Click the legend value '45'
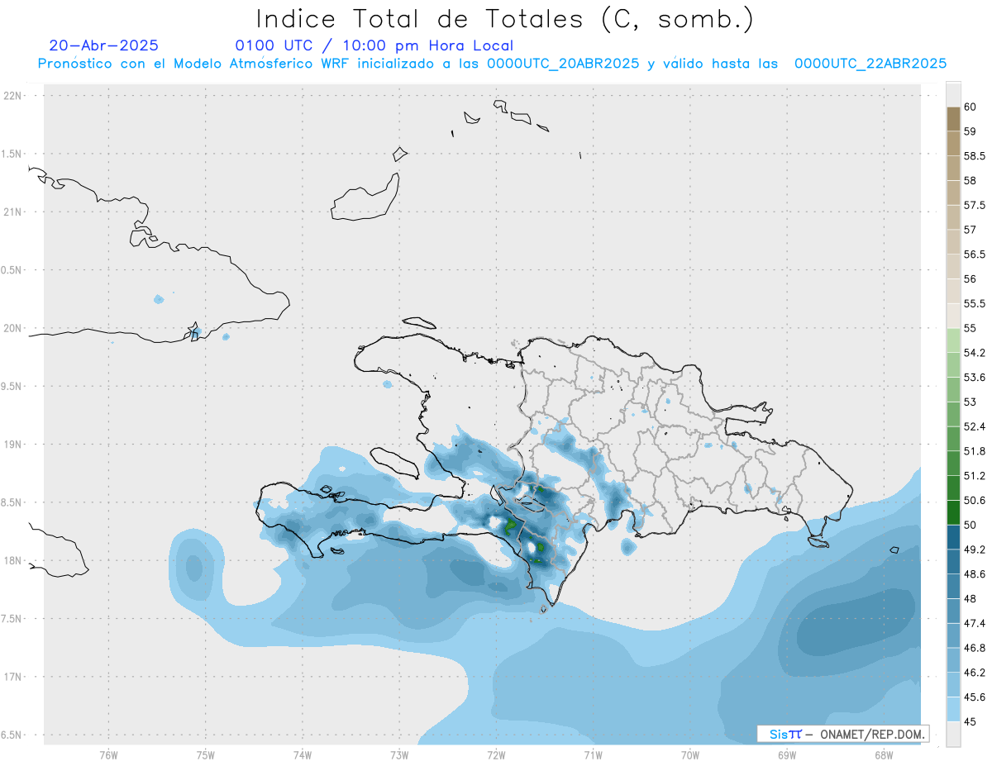The width and height of the screenshot is (992, 766). click(971, 721)
